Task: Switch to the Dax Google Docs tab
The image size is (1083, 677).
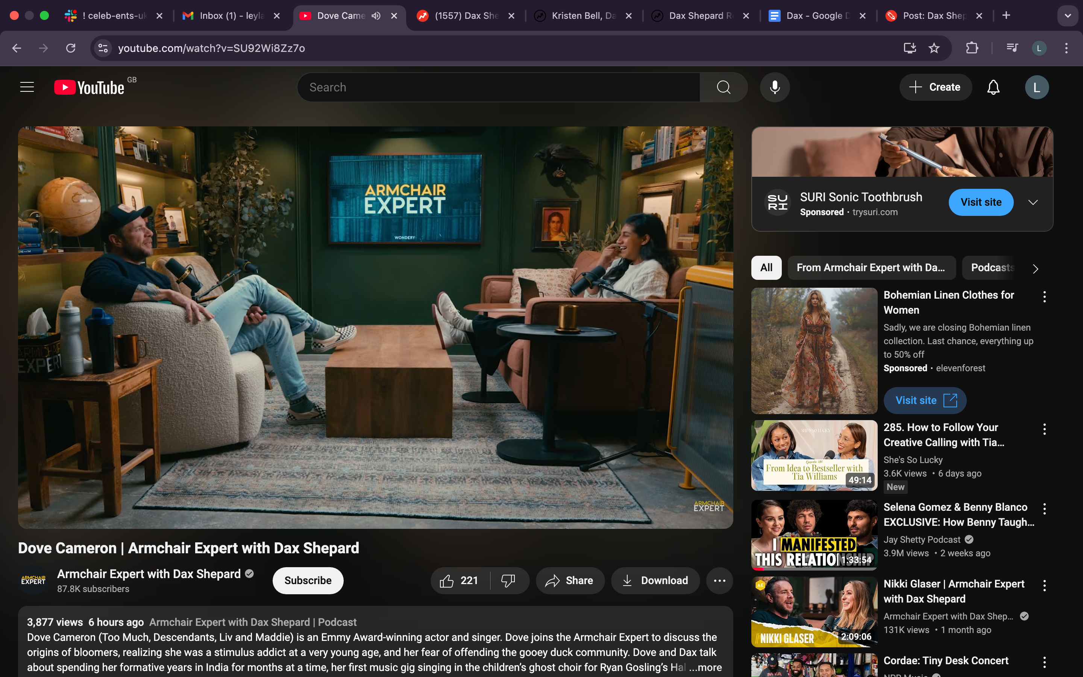Action: (x=818, y=16)
